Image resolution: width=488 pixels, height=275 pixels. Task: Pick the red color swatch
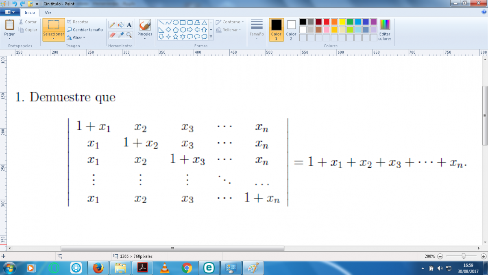(326, 22)
